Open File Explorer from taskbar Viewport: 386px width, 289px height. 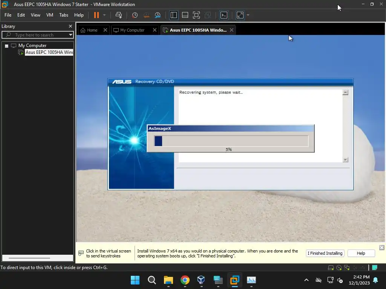pyautogui.click(x=168, y=280)
